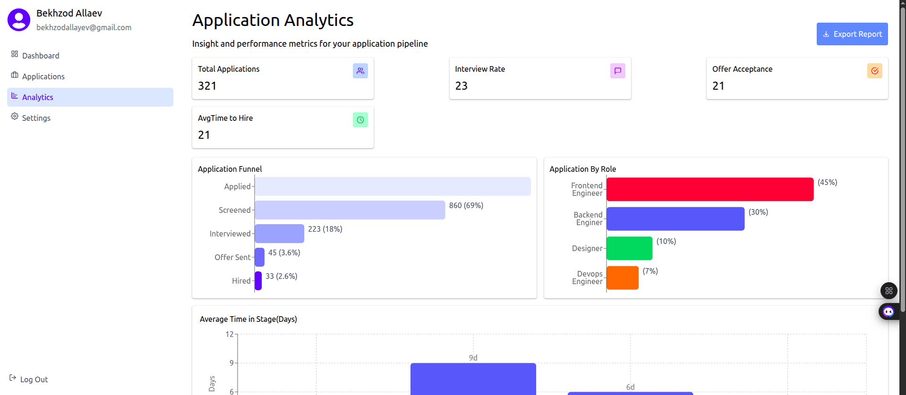Viewport: 906px width, 395px height.
Task: Click the Hired funnel bar
Action: 258,281
